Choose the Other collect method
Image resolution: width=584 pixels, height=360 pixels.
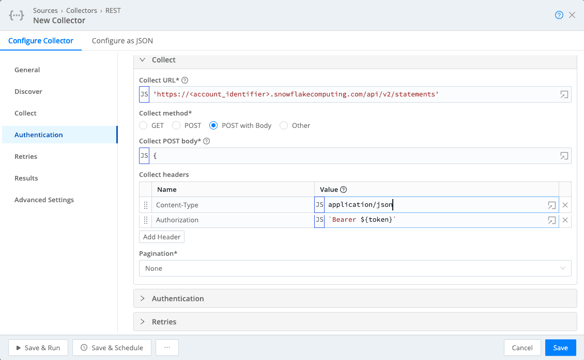284,125
